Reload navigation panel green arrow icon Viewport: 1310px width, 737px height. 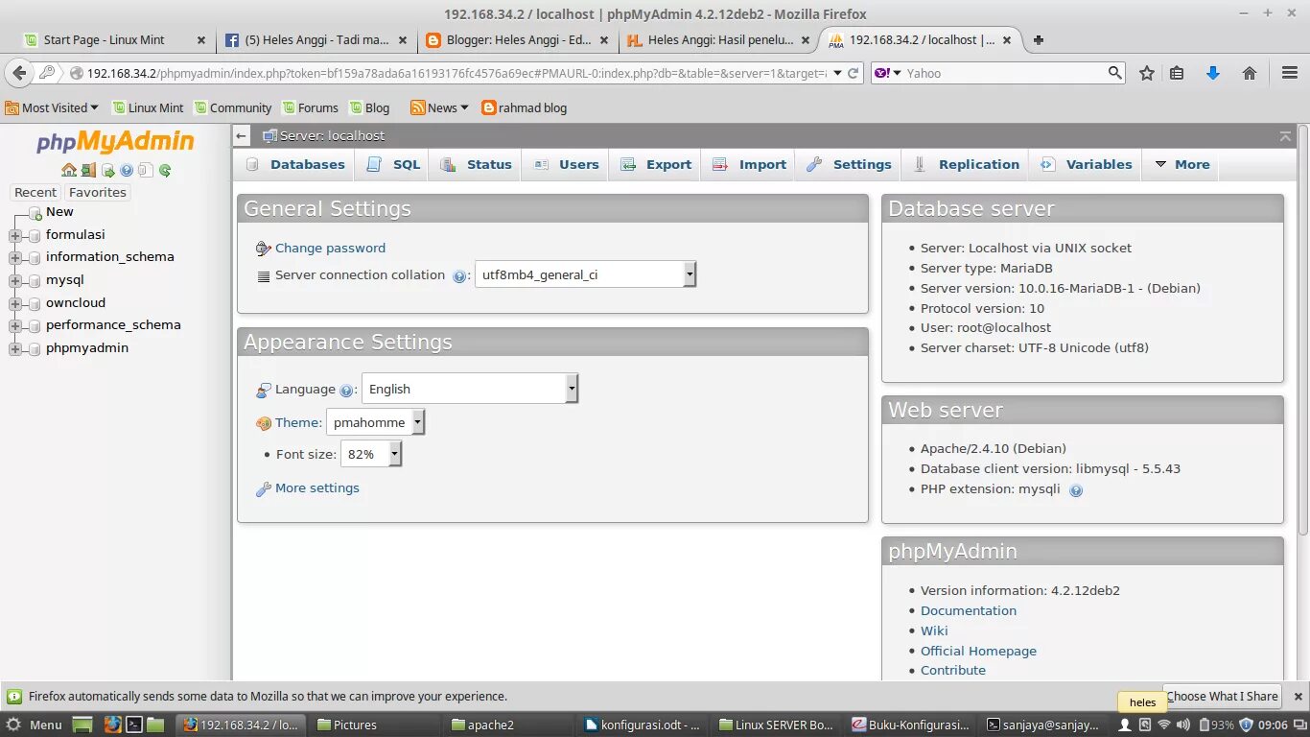(x=165, y=171)
